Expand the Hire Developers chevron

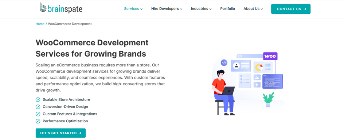tap(181, 9)
